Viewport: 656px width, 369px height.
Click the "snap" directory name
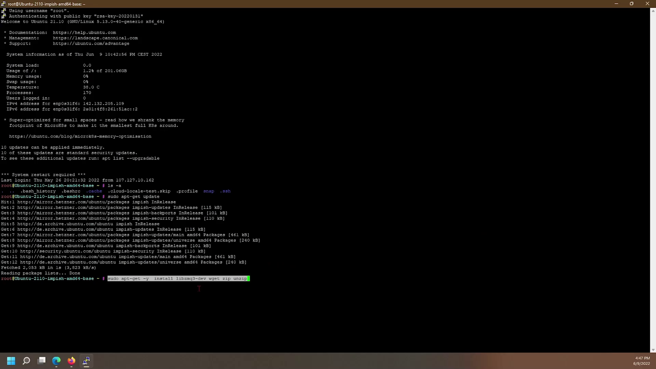coord(209,191)
